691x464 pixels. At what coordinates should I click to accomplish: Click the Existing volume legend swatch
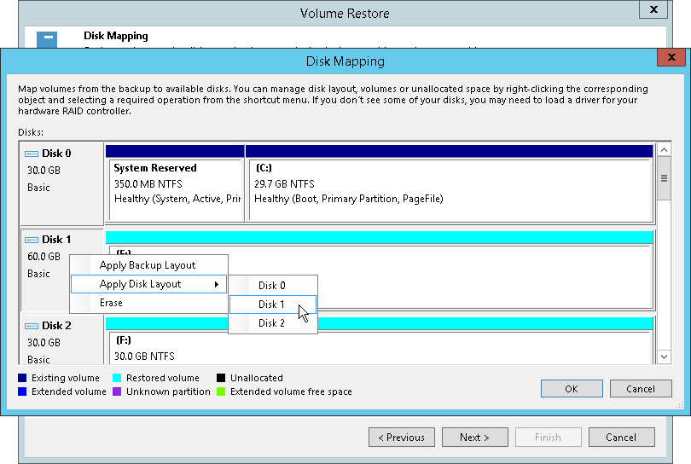(x=22, y=378)
